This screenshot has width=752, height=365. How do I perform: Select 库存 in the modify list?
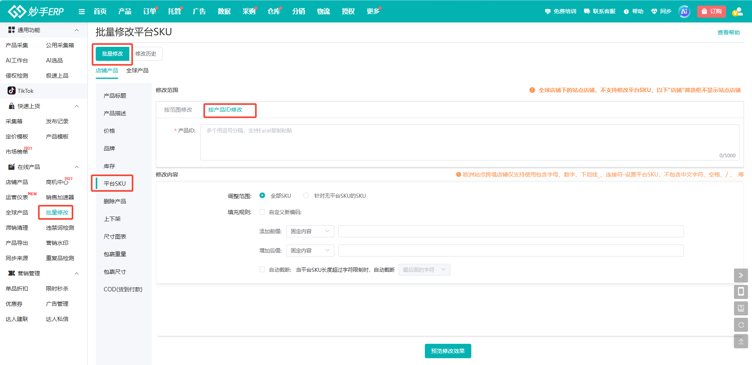pos(109,166)
